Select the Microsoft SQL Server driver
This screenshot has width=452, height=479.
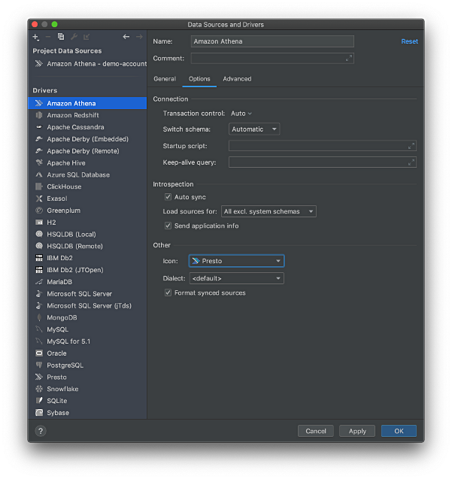point(87,294)
